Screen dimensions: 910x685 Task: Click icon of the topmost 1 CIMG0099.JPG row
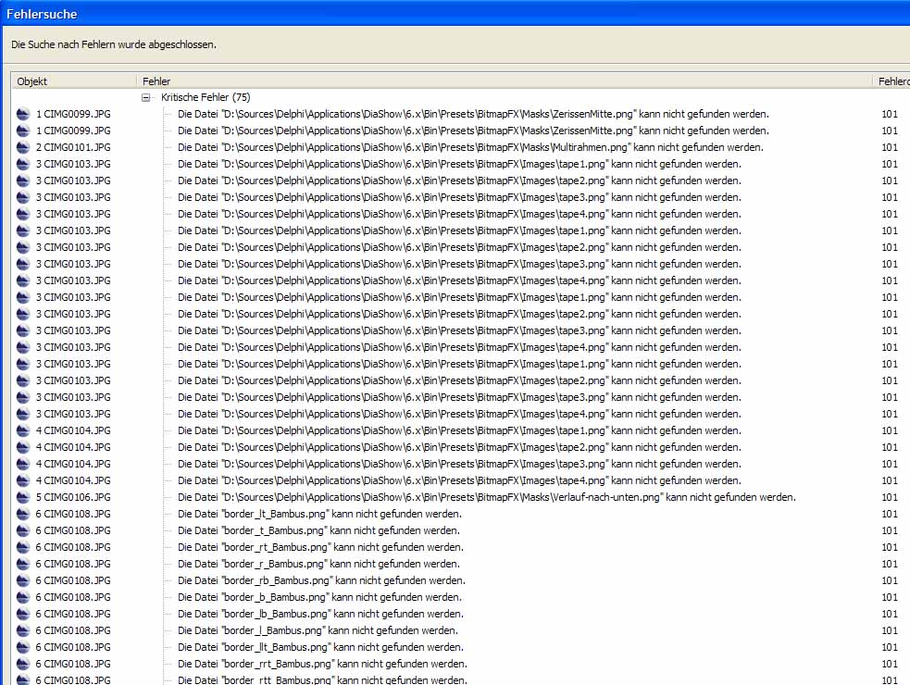[x=23, y=114]
